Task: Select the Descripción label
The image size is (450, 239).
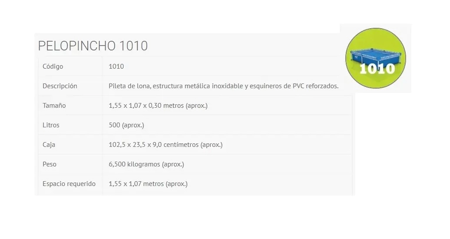Action: click(60, 86)
